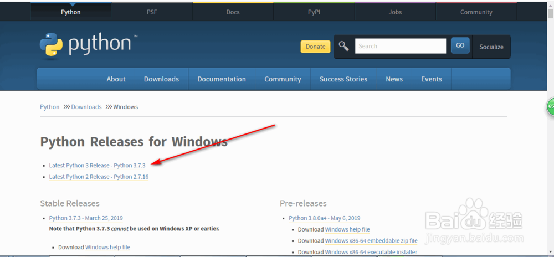The image size is (554, 257).
Task: Open Latest Python 2 Release - Python 2.7.16
Action: click(x=99, y=177)
